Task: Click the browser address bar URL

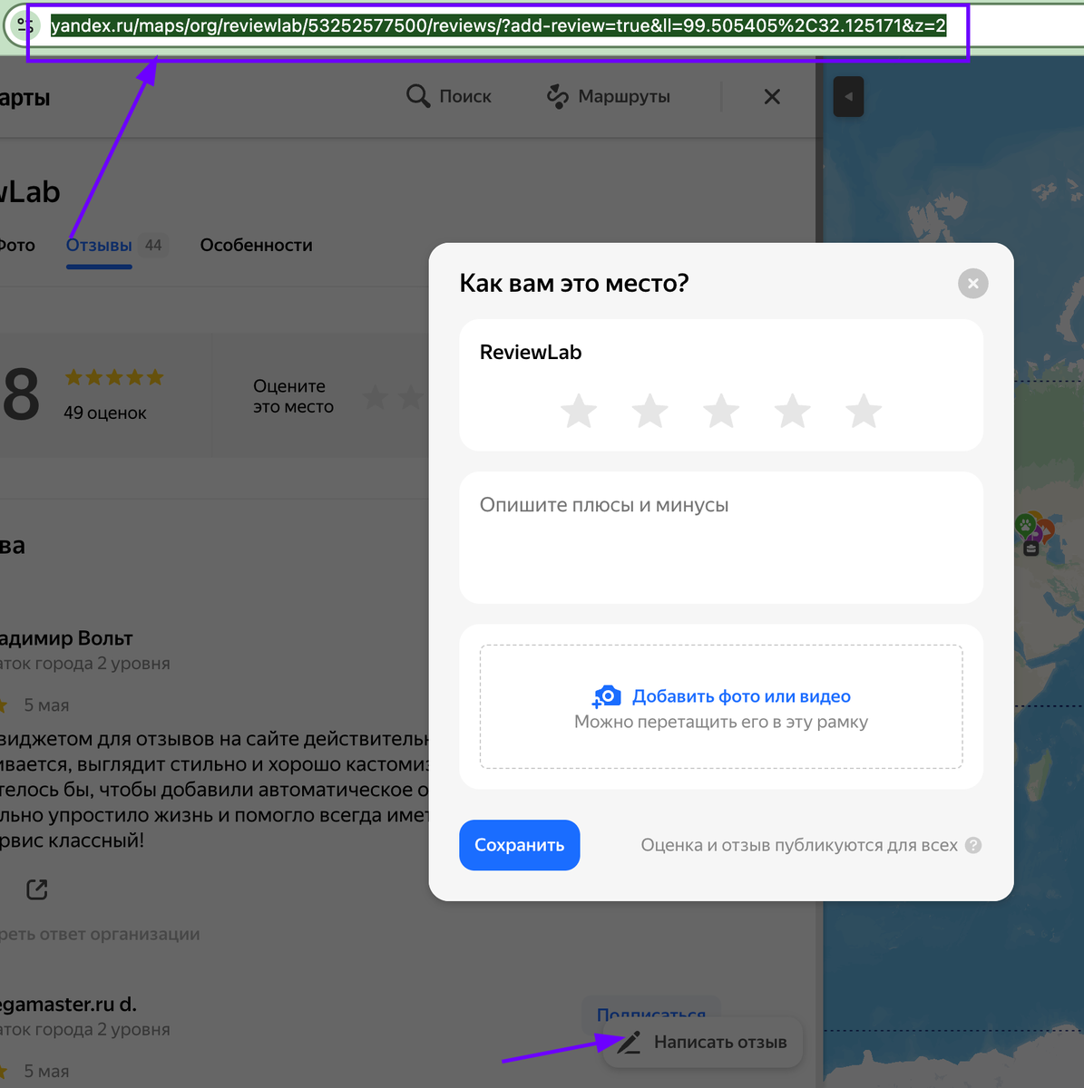Action: tap(498, 26)
